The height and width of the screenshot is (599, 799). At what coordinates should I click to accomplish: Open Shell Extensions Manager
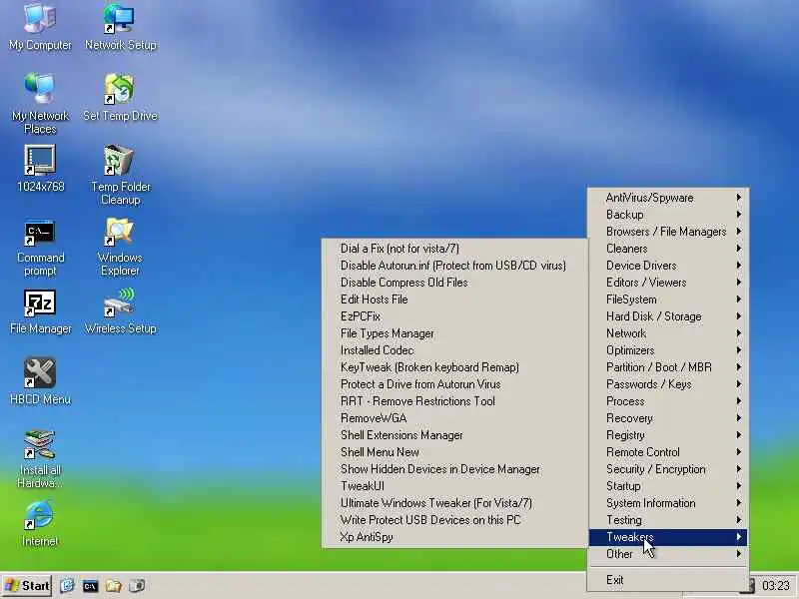click(x=455, y=435)
